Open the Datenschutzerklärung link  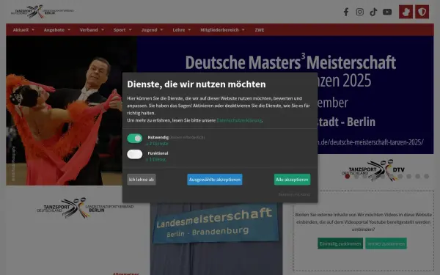click(239, 120)
